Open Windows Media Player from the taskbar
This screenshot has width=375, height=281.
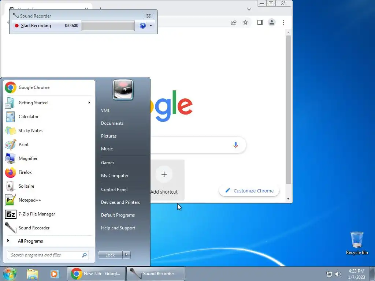click(54, 274)
